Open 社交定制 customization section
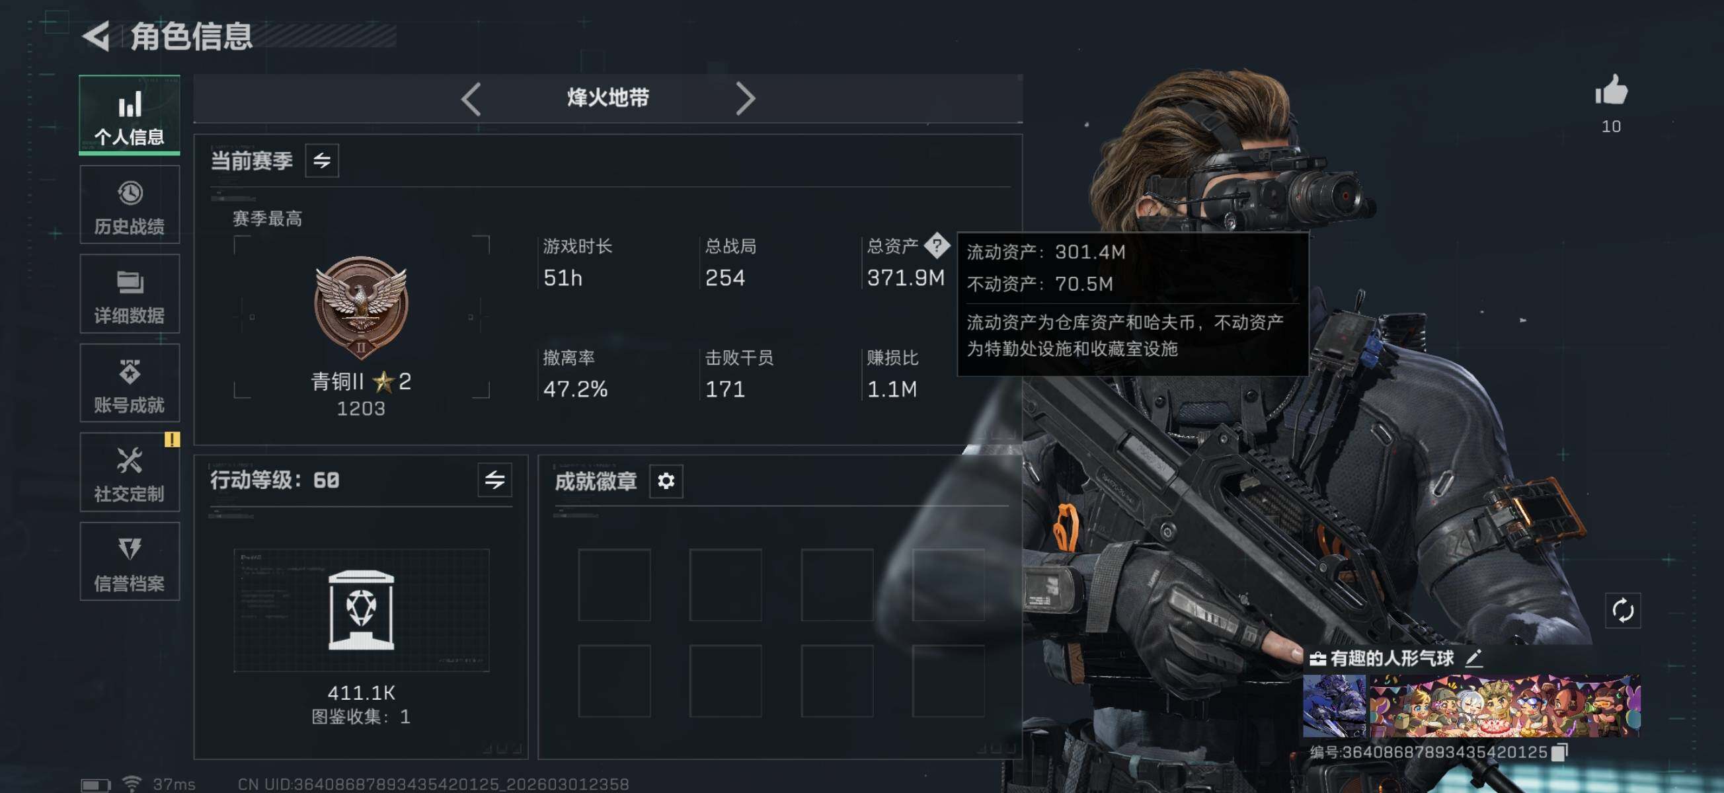1724x793 pixels. 129,472
